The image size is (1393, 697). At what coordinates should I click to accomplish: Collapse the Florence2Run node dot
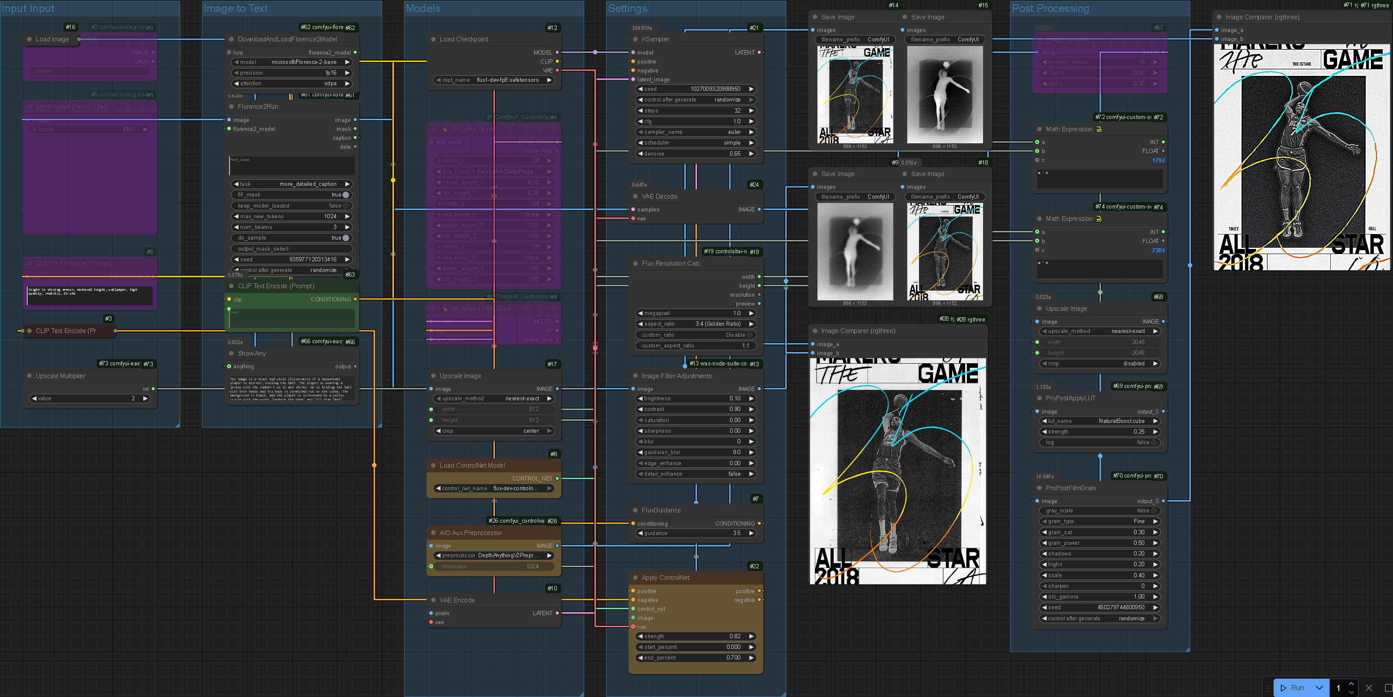pyautogui.click(x=231, y=107)
